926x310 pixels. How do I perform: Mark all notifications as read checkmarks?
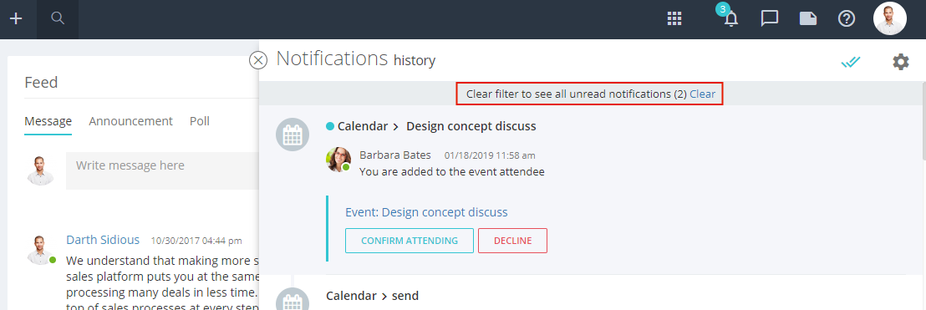click(x=851, y=61)
